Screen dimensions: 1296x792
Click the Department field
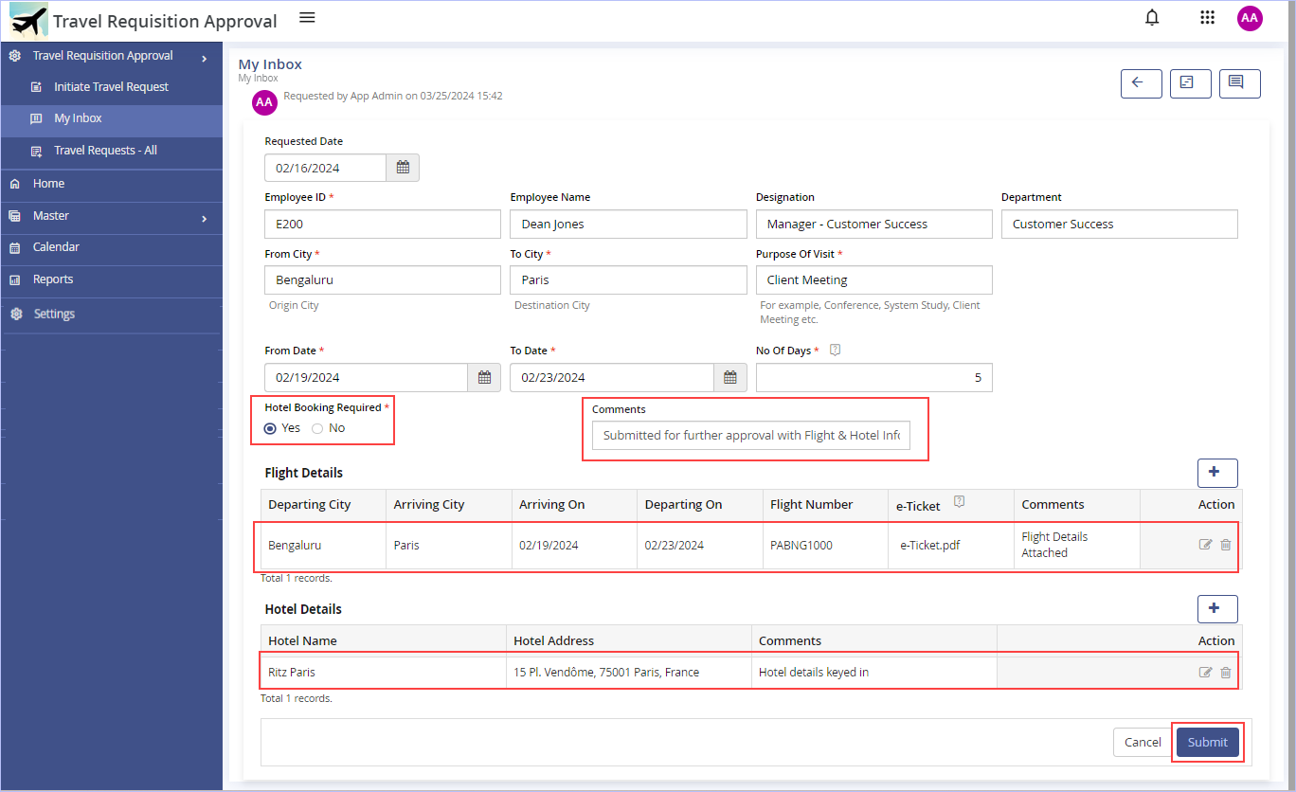pyautogui.click(x=1120, y=225)
